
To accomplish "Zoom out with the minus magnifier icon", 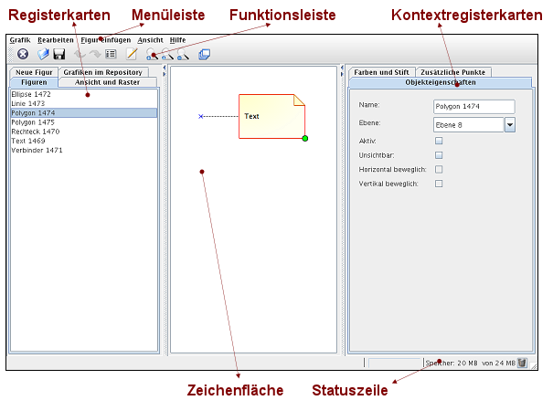I will point(183,54).
